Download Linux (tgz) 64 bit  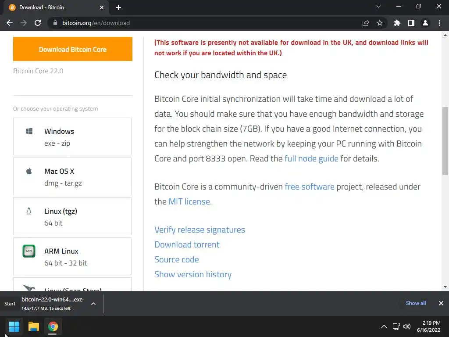click(x=53, y=223)
